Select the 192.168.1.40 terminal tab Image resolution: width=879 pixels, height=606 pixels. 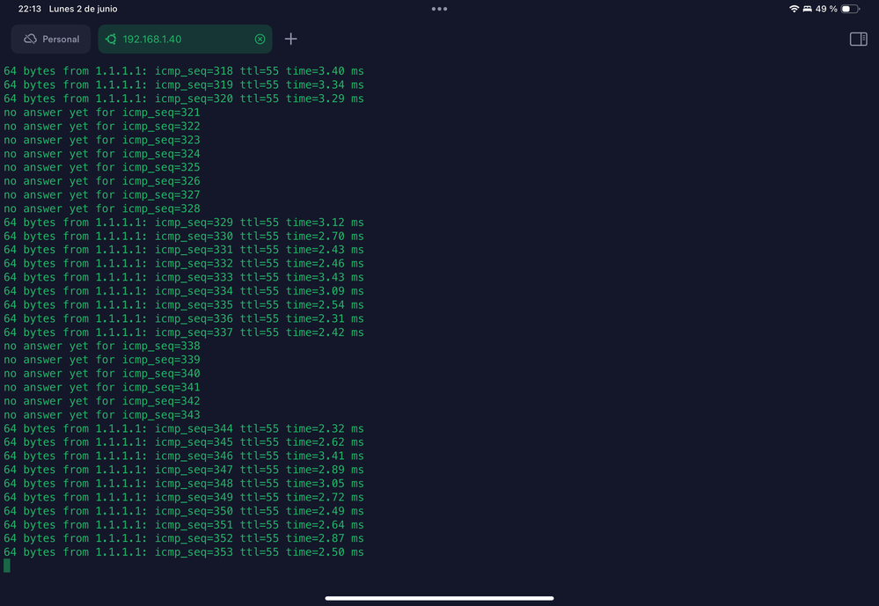(x=176, y=39)
